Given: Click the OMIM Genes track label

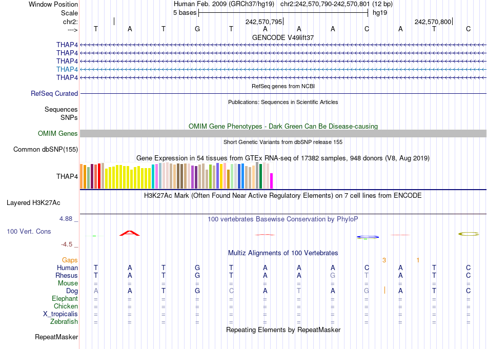Looking at the screenshot, I should [x=58, y=134].
